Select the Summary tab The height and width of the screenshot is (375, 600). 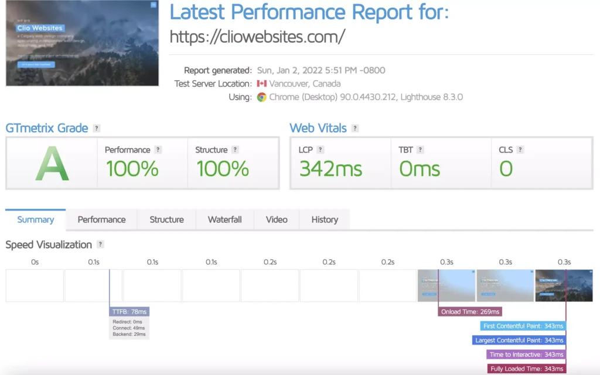pos(35,220)
